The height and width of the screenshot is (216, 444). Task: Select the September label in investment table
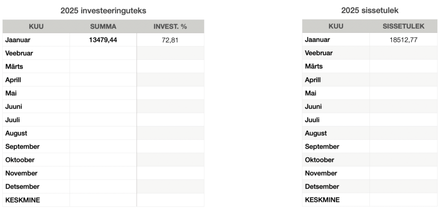tap(22, 146)
